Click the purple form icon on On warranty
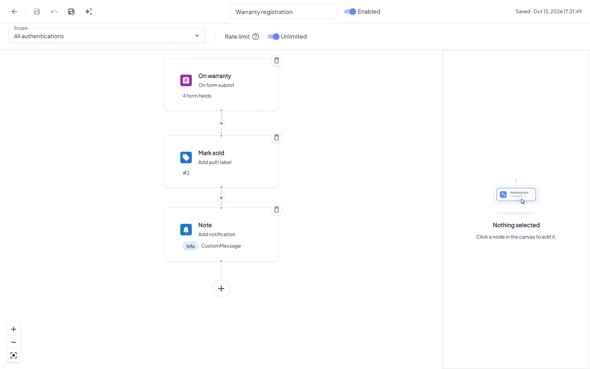The height and width of the screenshot is (369, 590). coord(186,80)
